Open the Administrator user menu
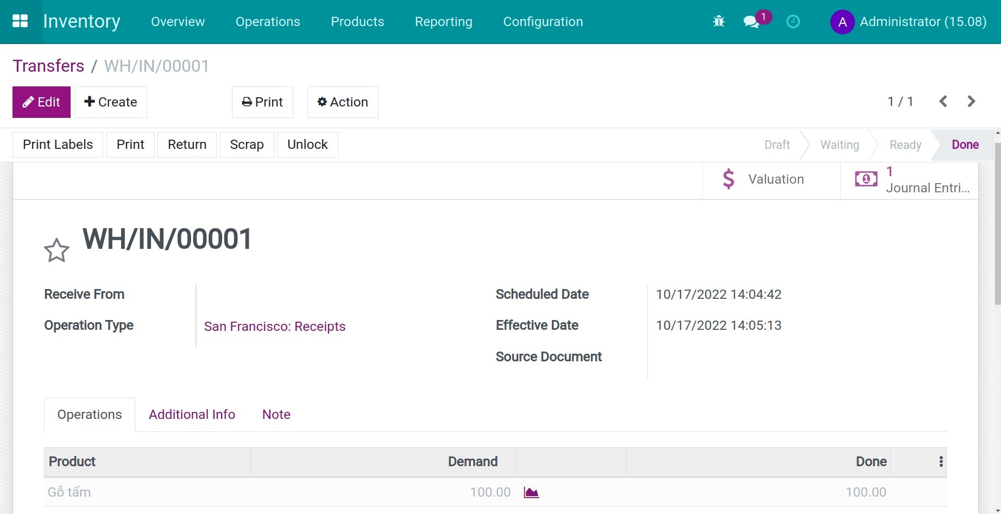 coord(909,22)
